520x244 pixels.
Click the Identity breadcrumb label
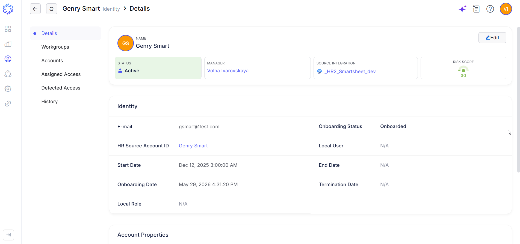coord(111,9)
